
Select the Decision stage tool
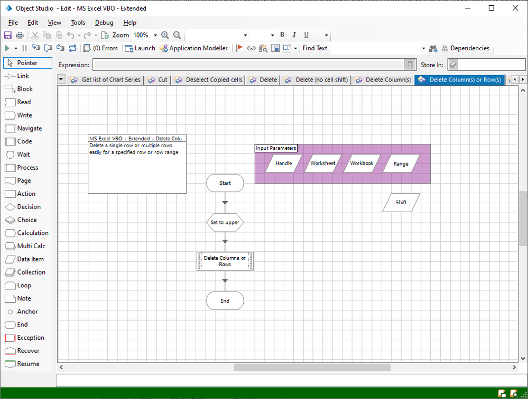(23, 207)
